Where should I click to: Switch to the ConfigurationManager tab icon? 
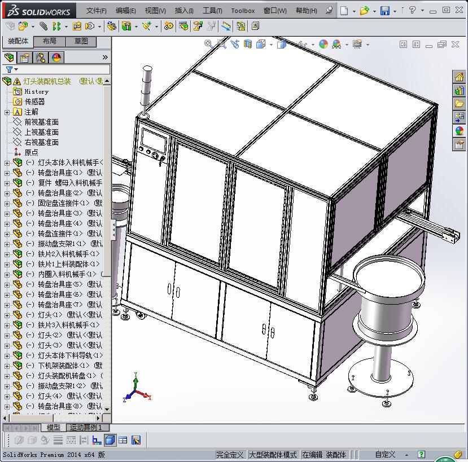(x=41, y=58)
